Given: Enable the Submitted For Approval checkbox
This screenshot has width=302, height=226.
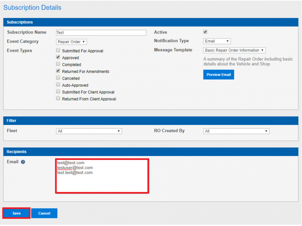Looking at the screenshot, I should pos(58,51).
